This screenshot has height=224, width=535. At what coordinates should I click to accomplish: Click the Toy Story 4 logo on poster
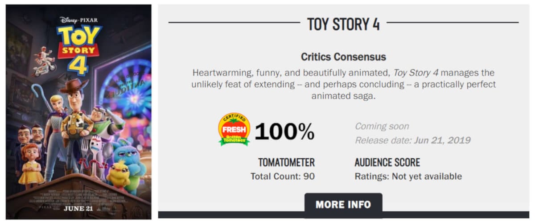coord(79,48)
